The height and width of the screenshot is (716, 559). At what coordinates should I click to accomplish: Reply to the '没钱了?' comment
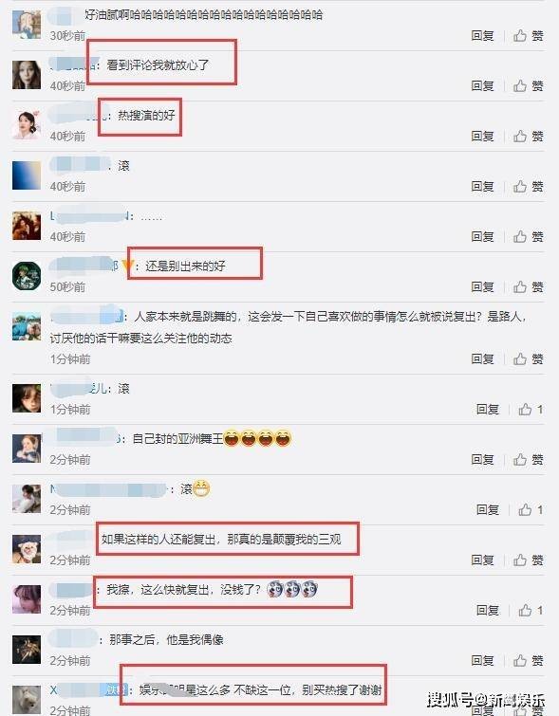coord(488,610)
